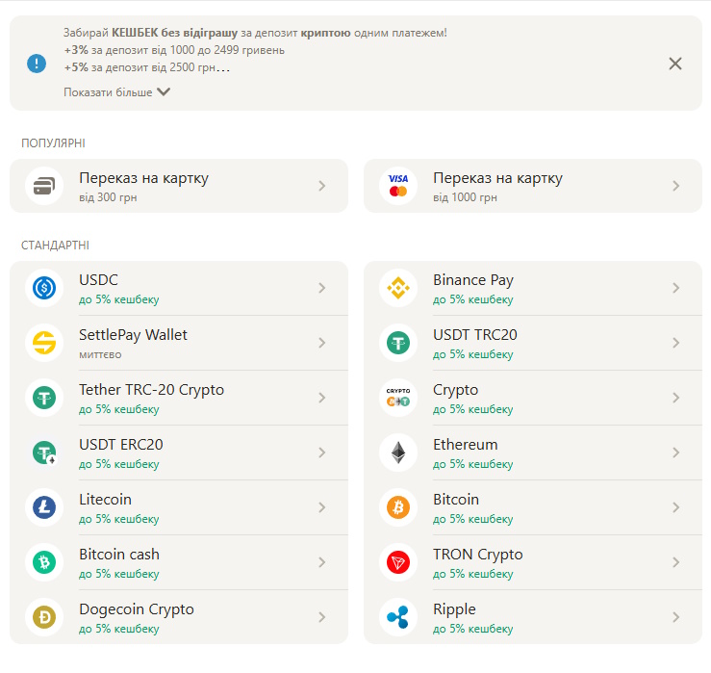Click '+3% за депозит' banner line
Screen dimensions: 711x673
pyautogui.click(x=174, y=50)
